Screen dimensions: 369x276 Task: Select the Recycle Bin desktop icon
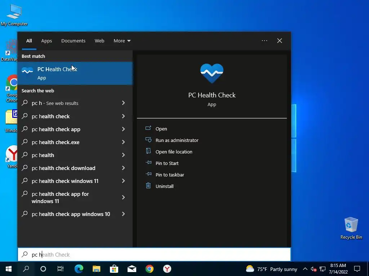[351, 228]
